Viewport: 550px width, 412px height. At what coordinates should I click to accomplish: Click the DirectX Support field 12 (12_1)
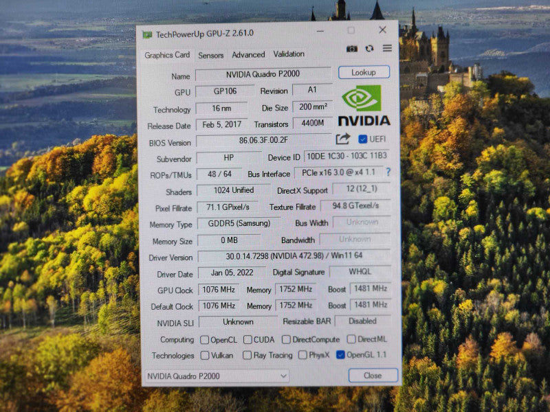point(362,189)
